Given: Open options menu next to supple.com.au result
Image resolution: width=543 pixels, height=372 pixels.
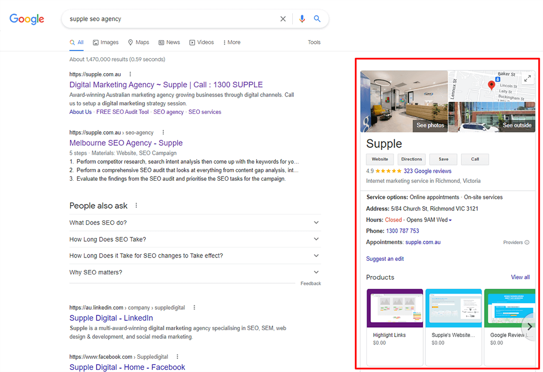Looking at the screenshot, I should (130, 74).
